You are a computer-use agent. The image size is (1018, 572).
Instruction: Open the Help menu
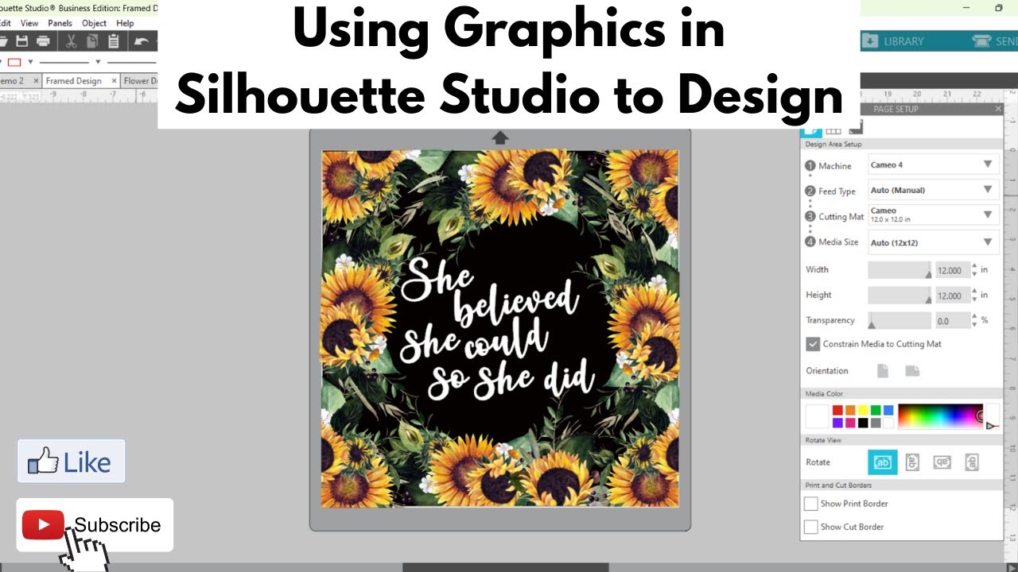point(125,23)
